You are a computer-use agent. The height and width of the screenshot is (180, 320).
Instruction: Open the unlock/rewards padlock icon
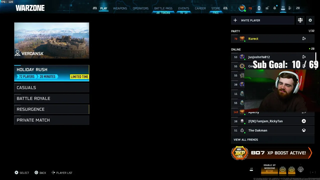(267, 8)
